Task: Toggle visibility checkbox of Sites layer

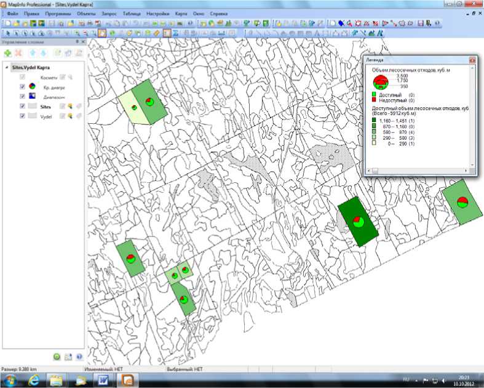Action: click(23, 106)
